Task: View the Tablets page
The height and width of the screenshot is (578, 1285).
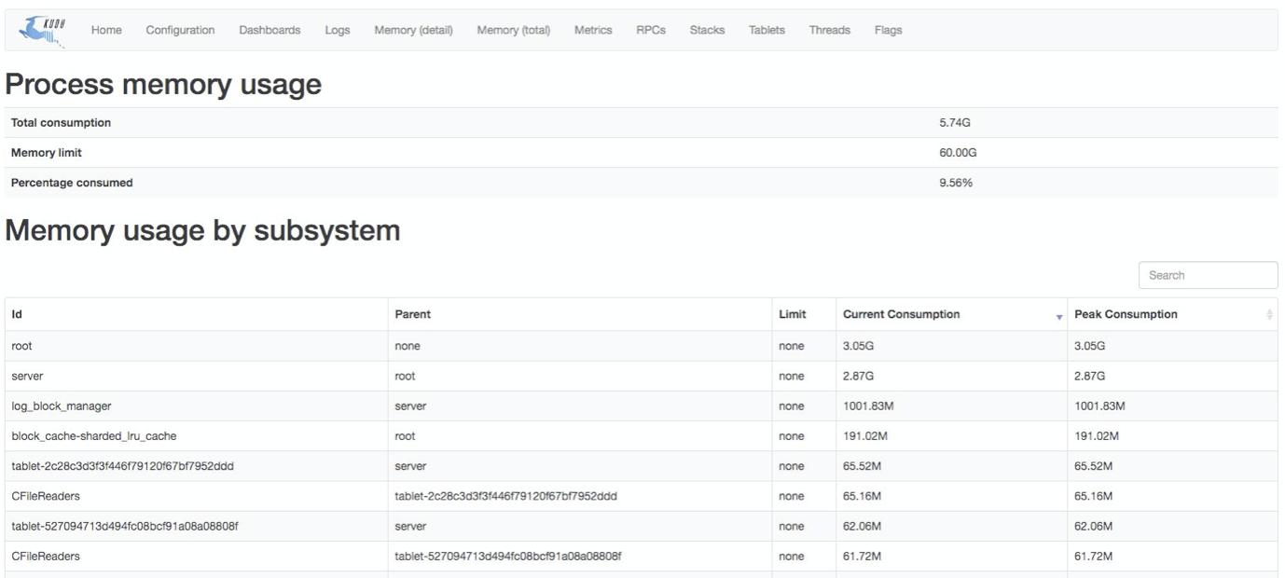Action: click(x=767, y=30)
